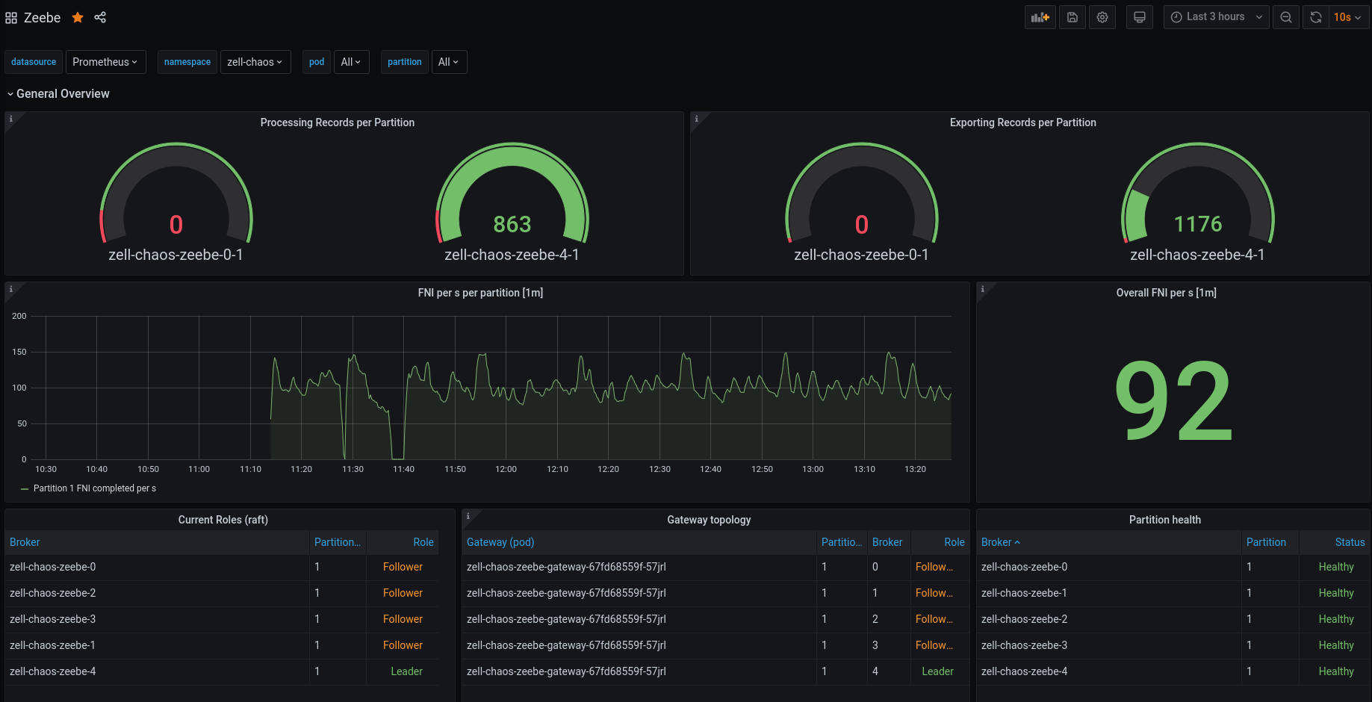This screenshot has height=702, width=1372.
Task: Open the Last 3 hours time picker
Action: click(x=1216, y=17)
